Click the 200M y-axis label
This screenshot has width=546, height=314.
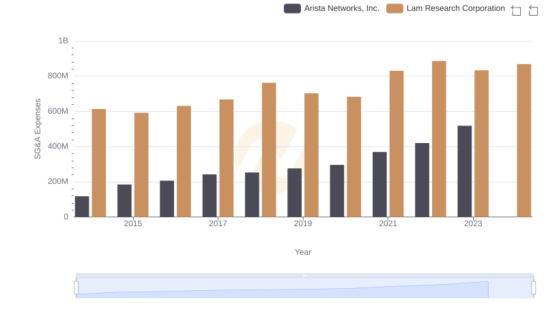58,182
